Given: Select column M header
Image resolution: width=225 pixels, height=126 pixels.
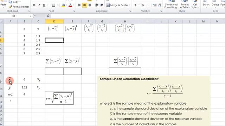Looking at the screenshot, I should click(x=203, y=21).
